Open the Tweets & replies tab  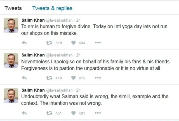pos(52,8)
